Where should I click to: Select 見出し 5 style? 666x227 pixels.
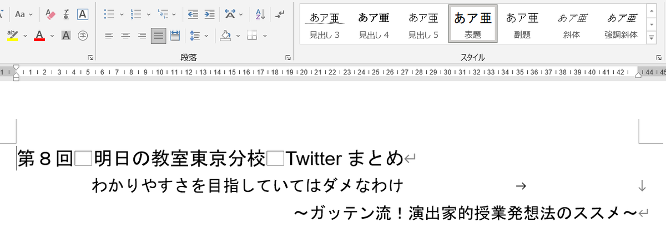point(423,25)
